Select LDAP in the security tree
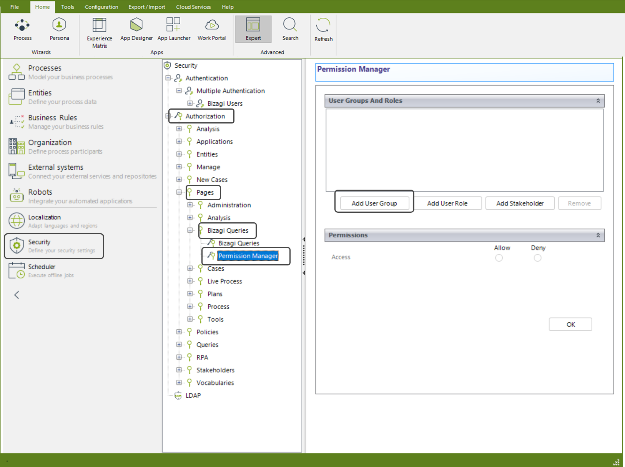 193,395
